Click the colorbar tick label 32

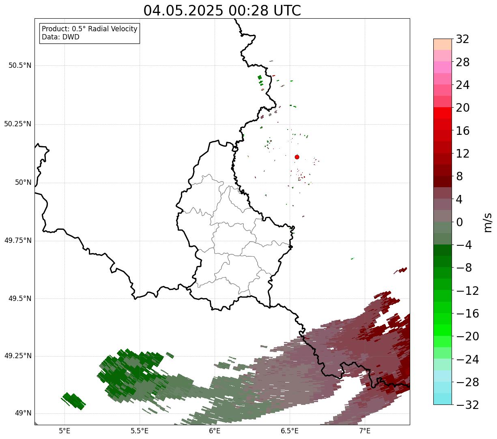pyautogui.click(x=463, y=39)
